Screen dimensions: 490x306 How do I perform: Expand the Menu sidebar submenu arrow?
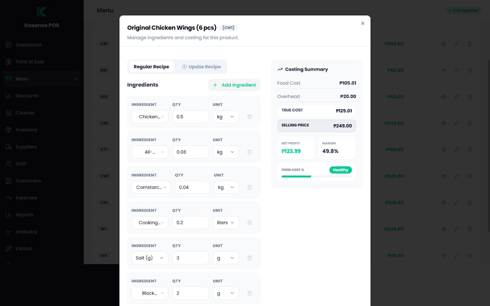click(x=76, y=79)
